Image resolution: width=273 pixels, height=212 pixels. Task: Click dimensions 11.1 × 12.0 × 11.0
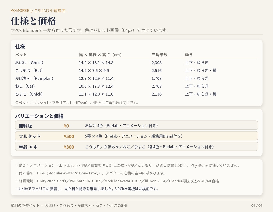click(96, 94)
